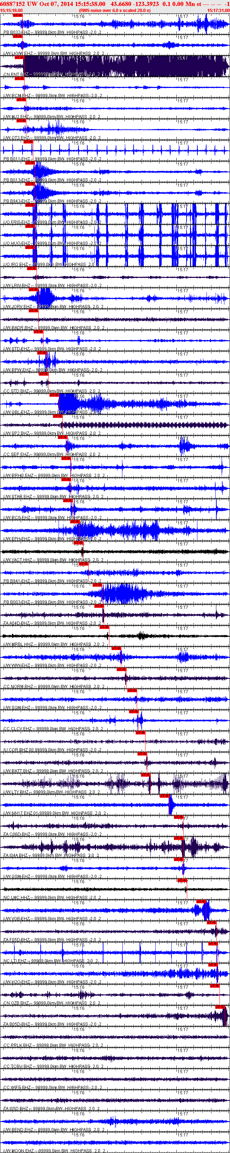Click the red pick marker on UW GBL trace
The width and height of the screenshot is (230, 1153).
[54, 395]
